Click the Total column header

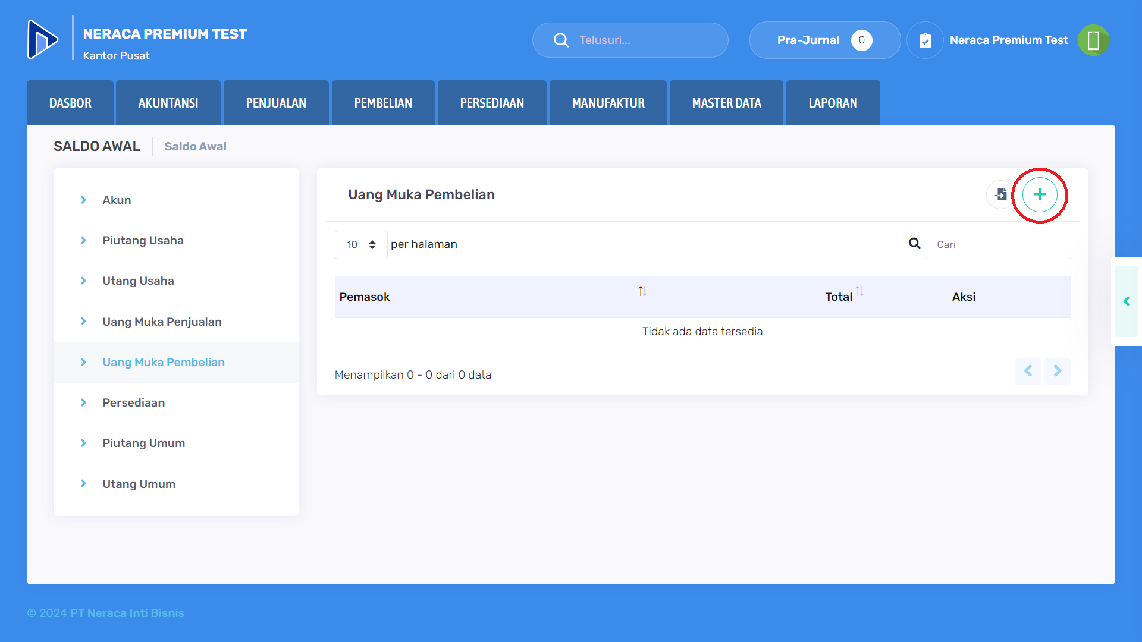pos(839,297)
